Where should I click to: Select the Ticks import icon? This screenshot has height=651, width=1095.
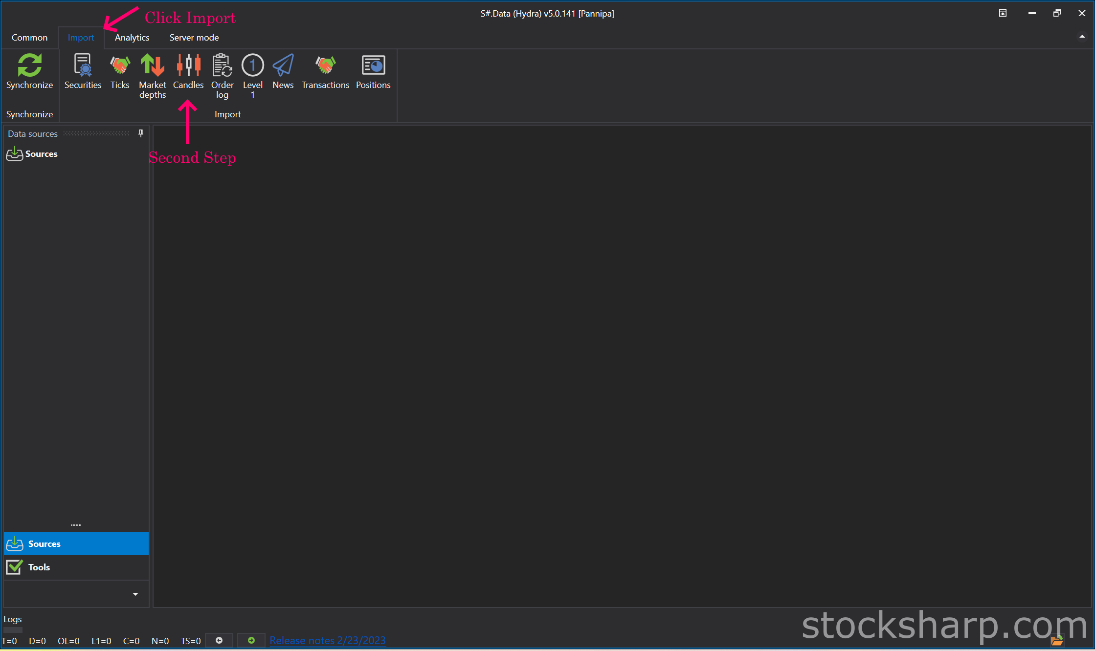pos(120,71)
